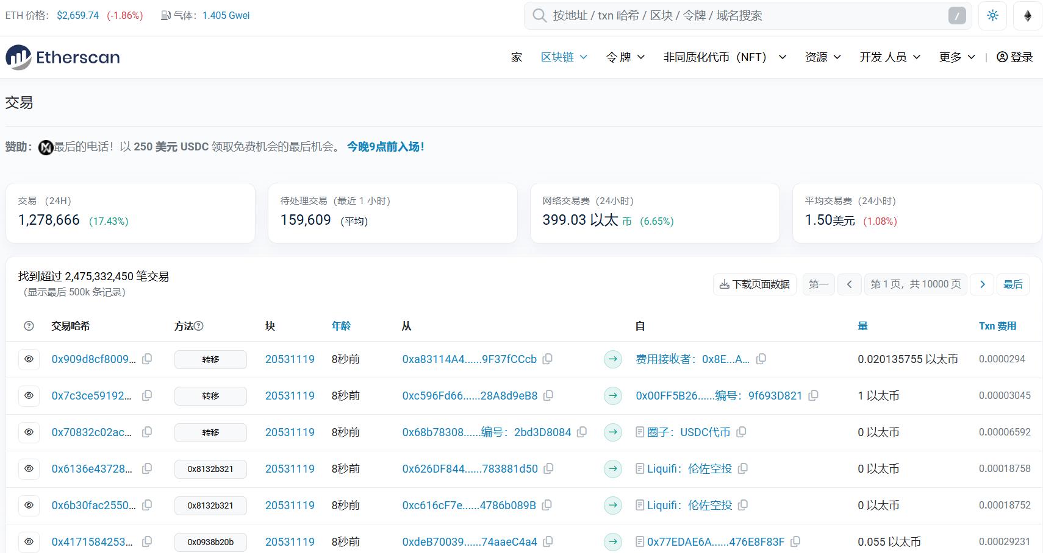1043x553 pixels.
Task: Click the search magnifier icon
Action: point(539,16)
